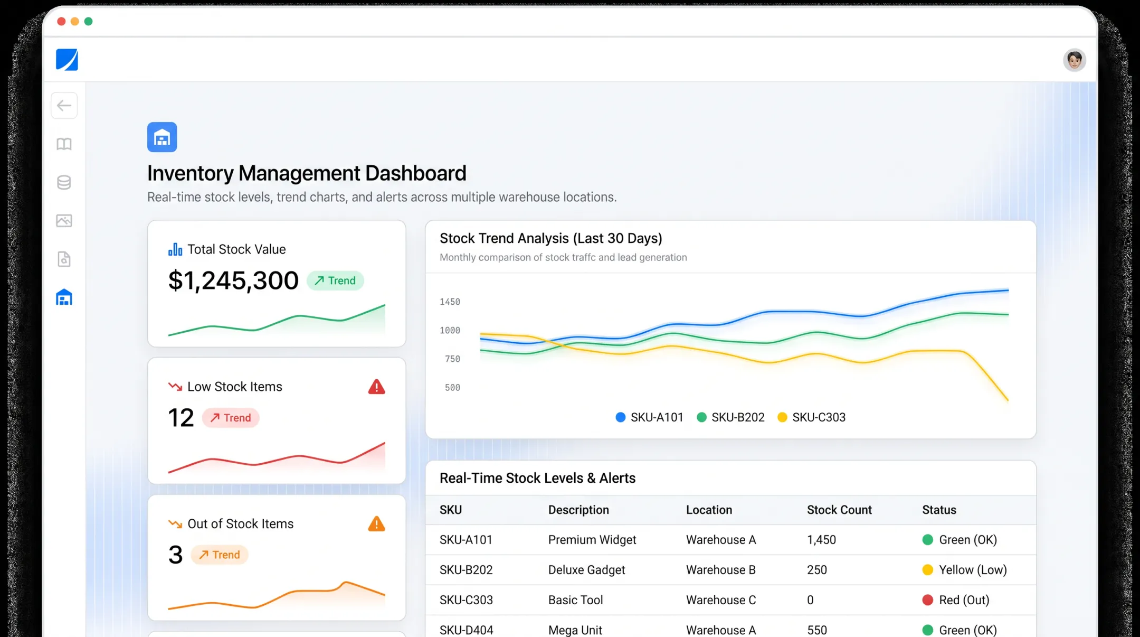The width and height of the screenshot is (1140, 637).
Task: Click the red warning triangle on Low Stock Items
Action: (x=376, y=387)
